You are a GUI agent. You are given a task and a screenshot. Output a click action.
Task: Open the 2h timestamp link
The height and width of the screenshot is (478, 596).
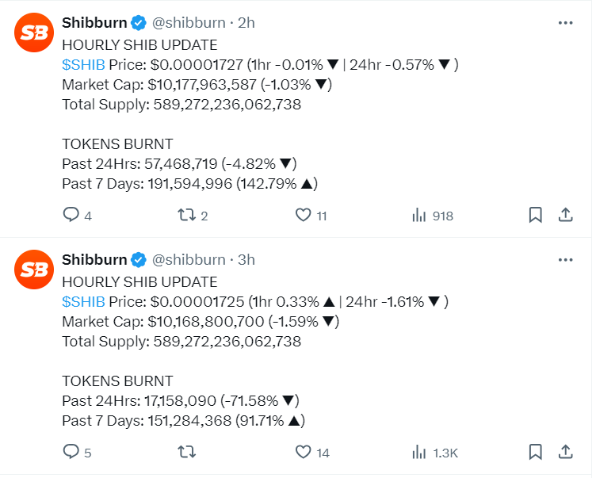click(246, 23)
